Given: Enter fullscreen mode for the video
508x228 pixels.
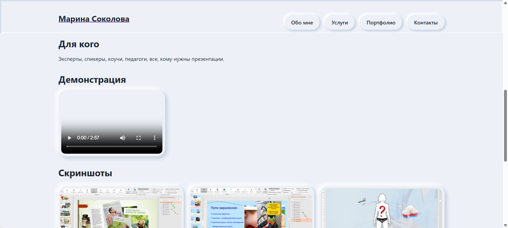Looking at the screenshot, I should (x=138, y=138).
